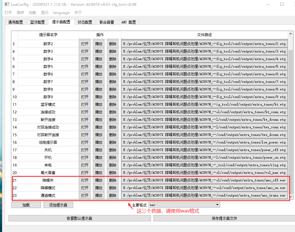
Task: Switch to the 状态配置 tab
Action: (x=85, y=22)
